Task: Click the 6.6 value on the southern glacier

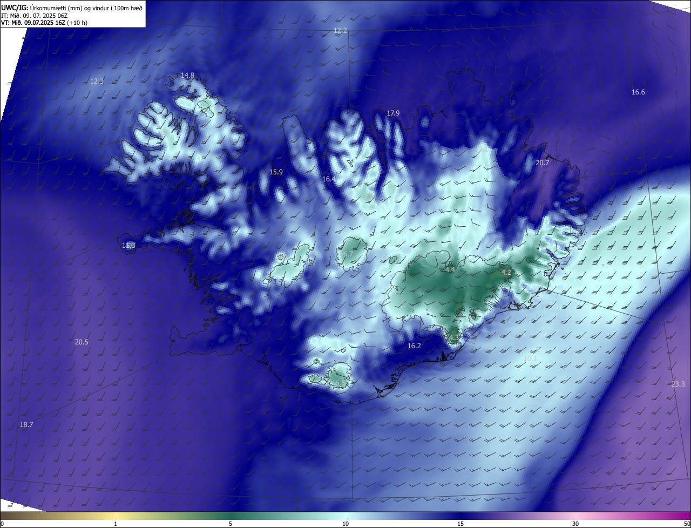Action: 339,383
